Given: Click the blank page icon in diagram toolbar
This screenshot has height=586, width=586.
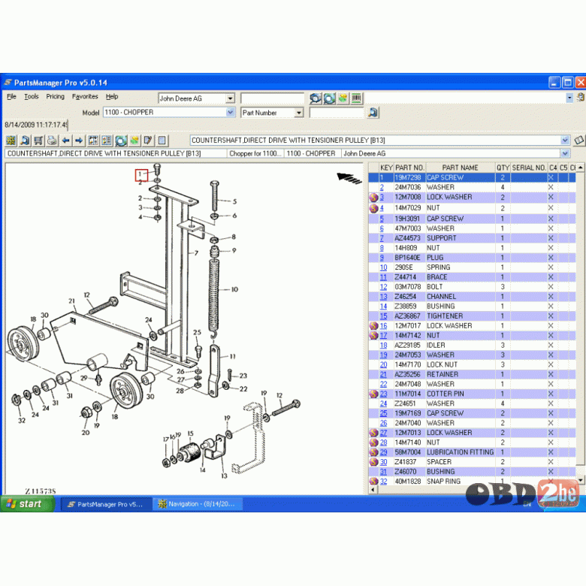Looking at the screenshot, I should [162, 140].
